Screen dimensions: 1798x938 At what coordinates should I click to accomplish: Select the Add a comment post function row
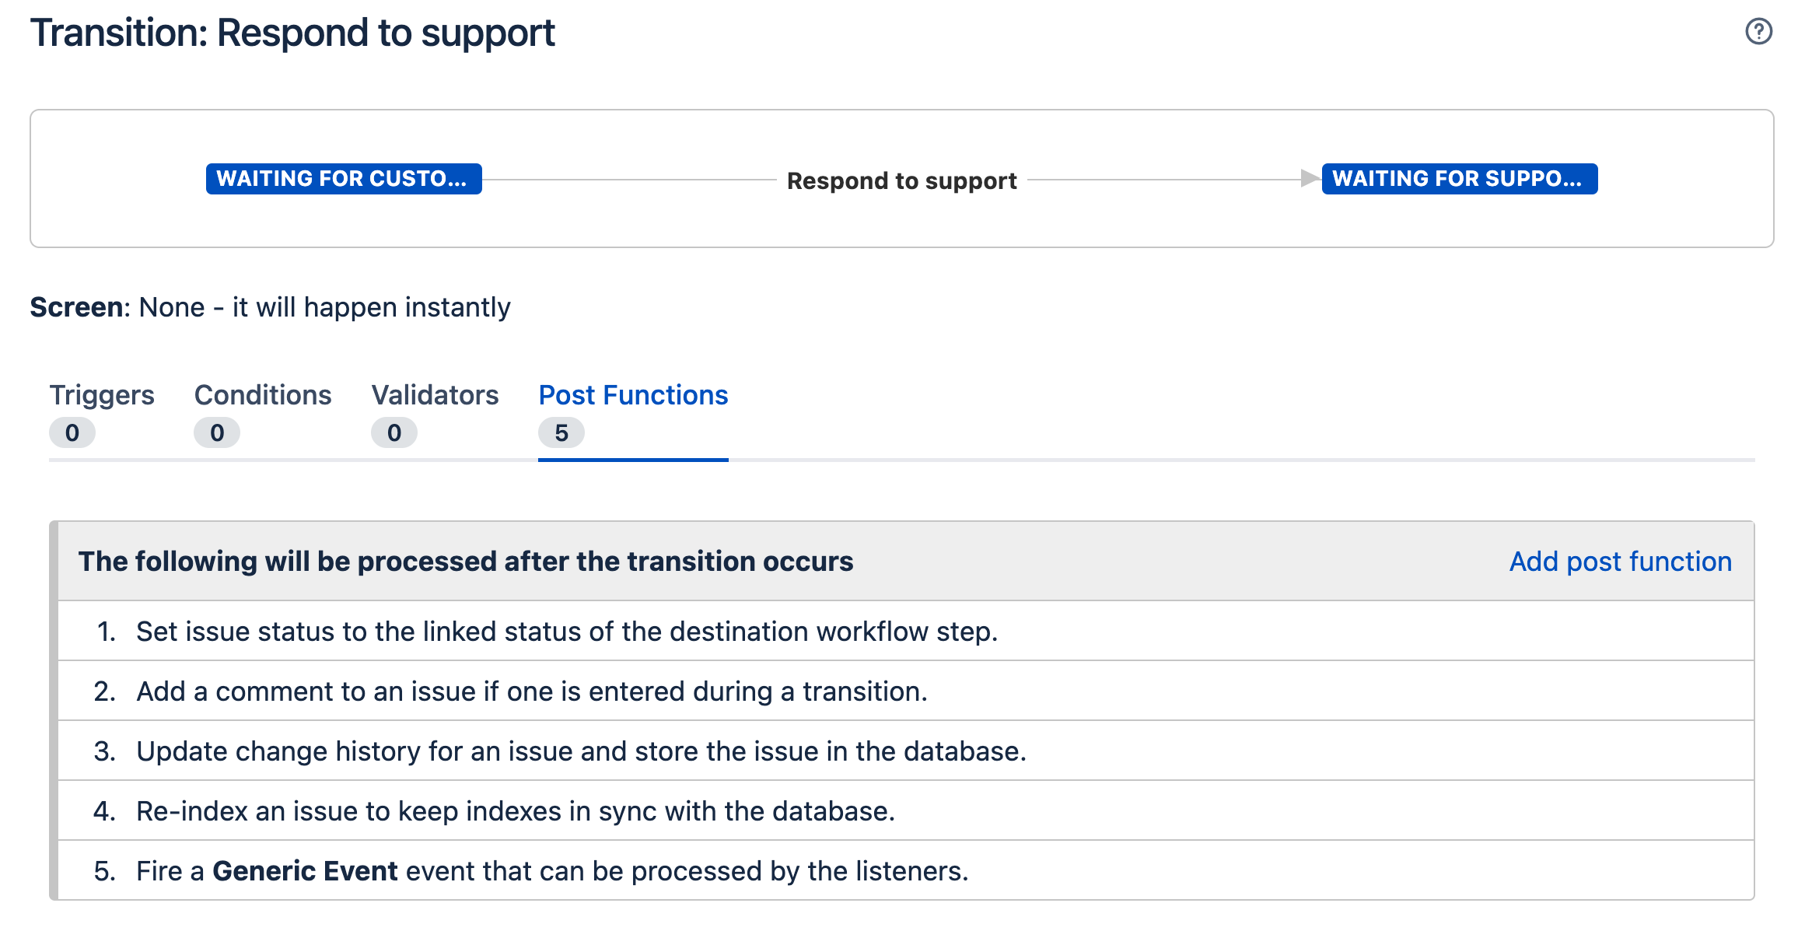[531, 691]
